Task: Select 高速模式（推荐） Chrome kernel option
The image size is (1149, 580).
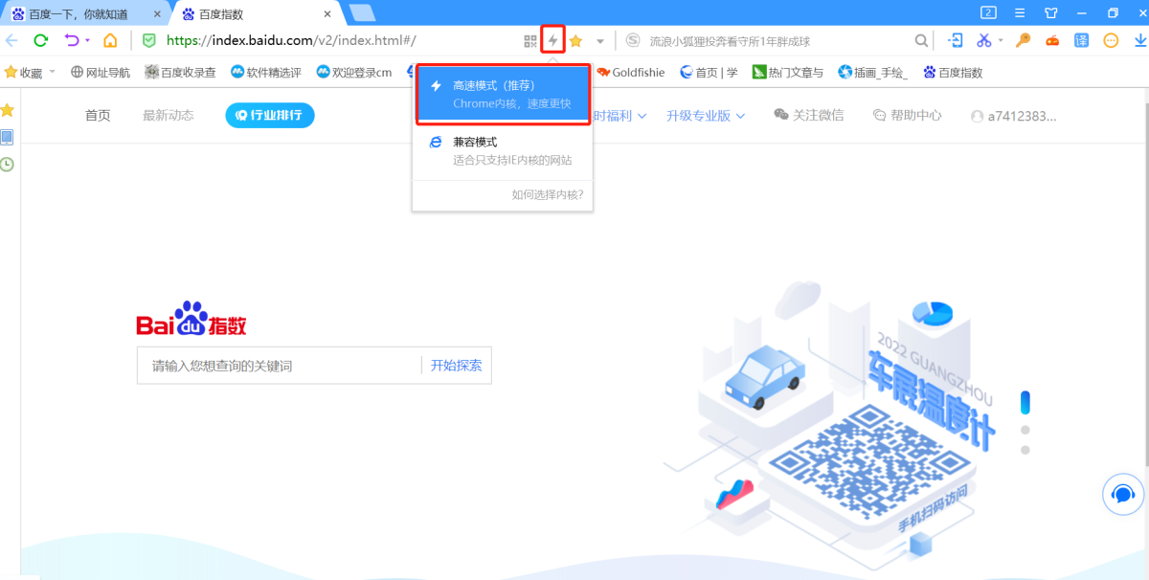Action: [505, 95]
